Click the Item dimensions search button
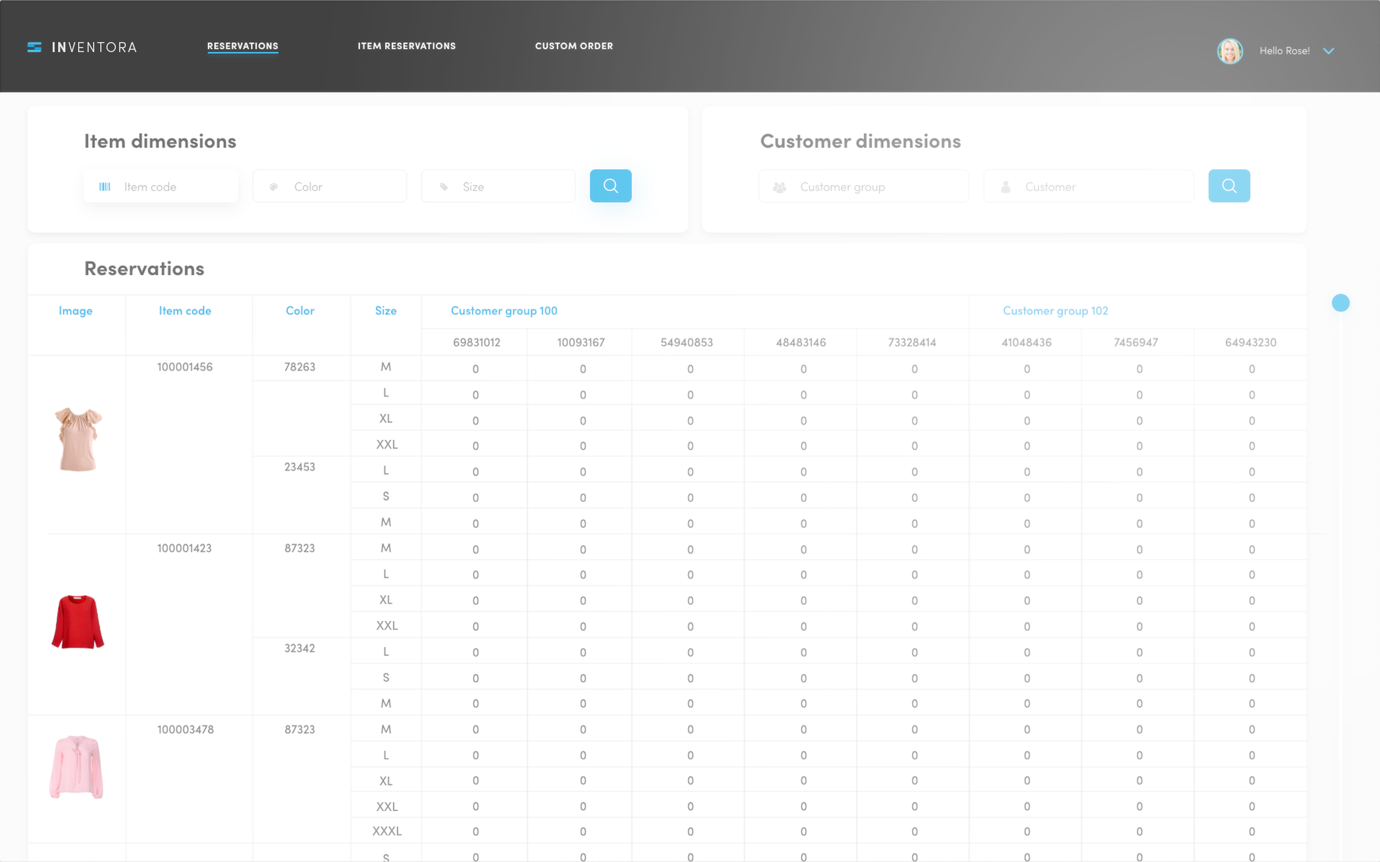The image size is (1380, 862). coord(610,186)
